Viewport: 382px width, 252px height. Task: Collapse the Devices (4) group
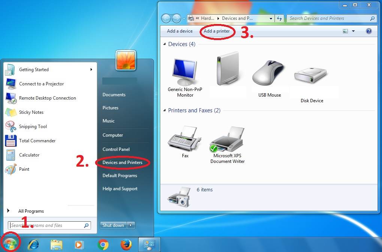(x=164, y=44)
